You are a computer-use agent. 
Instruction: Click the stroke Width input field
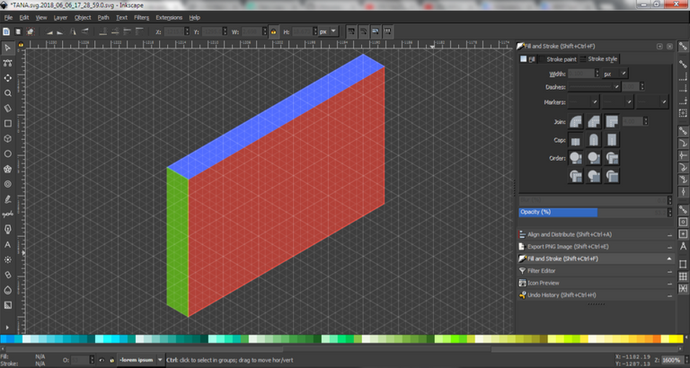(x=582, y=73)
